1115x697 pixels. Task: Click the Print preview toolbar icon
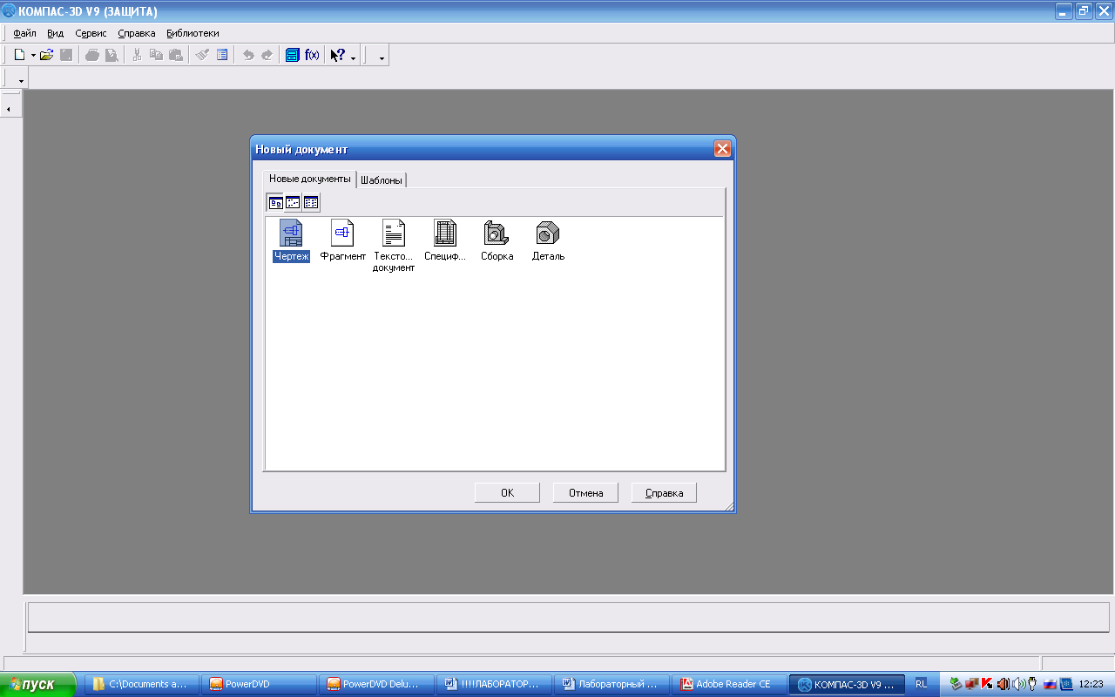pos(111,55)
